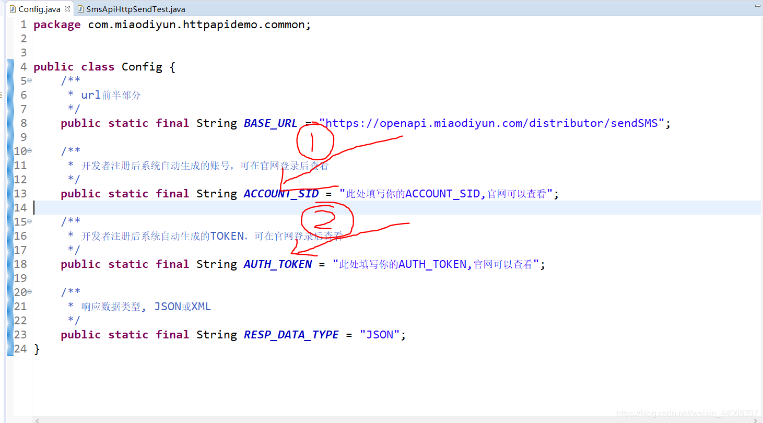Click line number 23 in the gutter
This screenshot has height=423, width=763.
(x=20, y=335)
